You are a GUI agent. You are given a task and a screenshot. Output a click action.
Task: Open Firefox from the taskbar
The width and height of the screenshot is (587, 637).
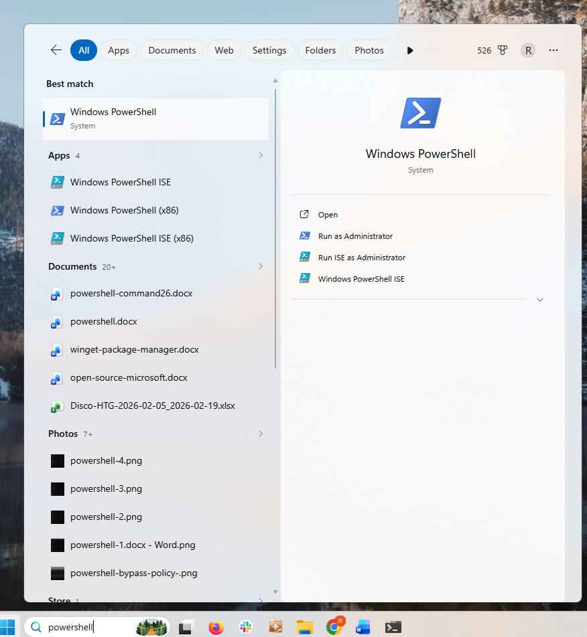pos(216,627)
